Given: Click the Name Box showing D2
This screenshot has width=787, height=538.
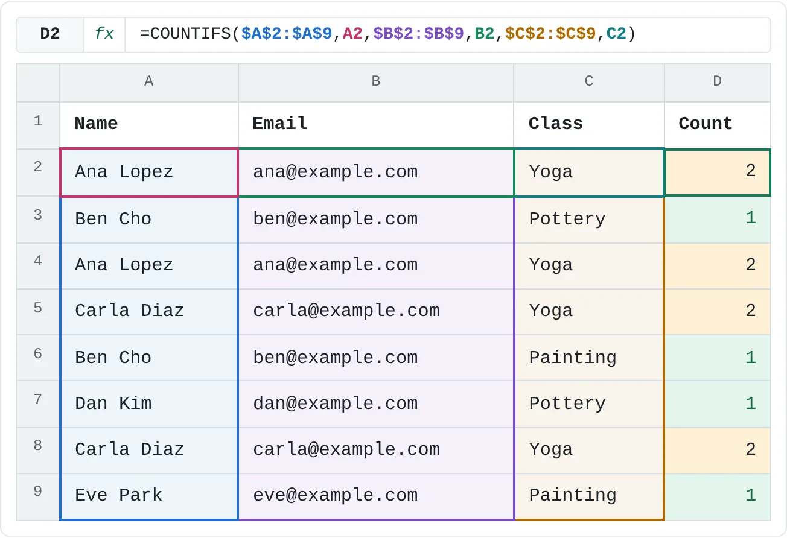Looking at the screenshot, I should pos(50,34).
